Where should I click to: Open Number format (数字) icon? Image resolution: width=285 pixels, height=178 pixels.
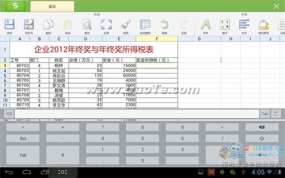point(225,25)
